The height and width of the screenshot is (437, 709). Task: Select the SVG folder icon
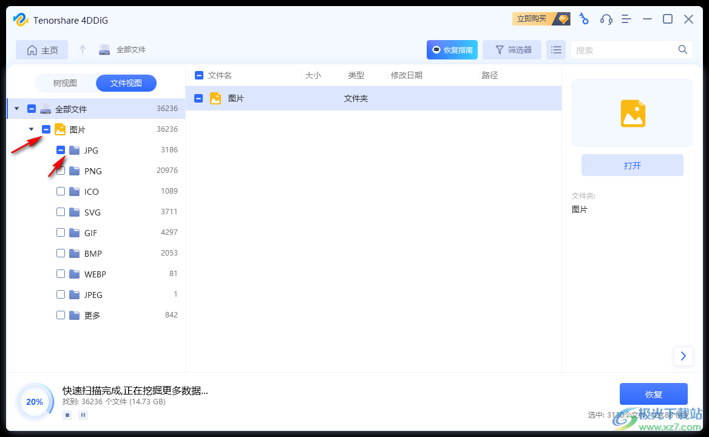(x=75, y=212)
